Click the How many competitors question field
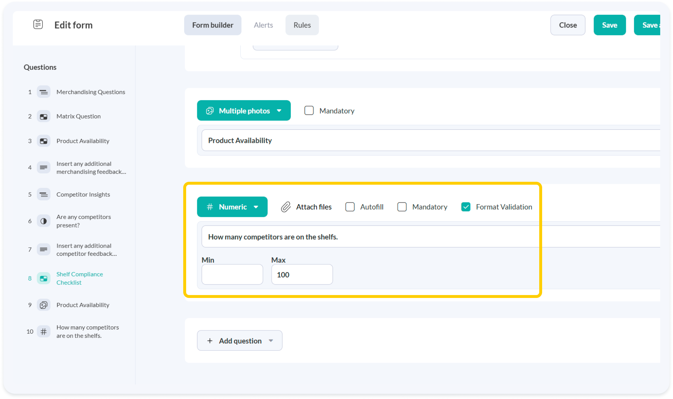 (430, 237)
